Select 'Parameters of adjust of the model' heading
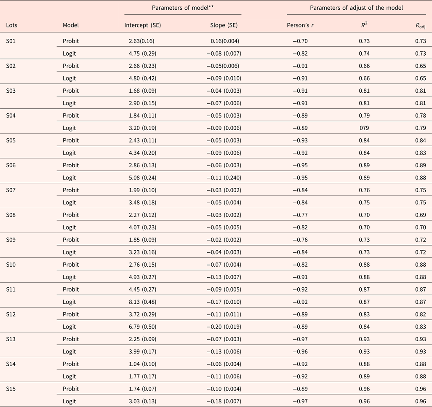Viewport: 432px width, 407px height. [356, 8]
